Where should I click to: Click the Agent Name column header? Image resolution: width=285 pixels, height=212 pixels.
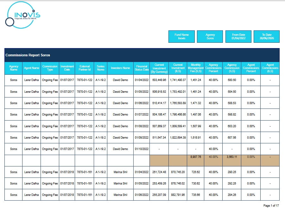click(x=32, y=68)
